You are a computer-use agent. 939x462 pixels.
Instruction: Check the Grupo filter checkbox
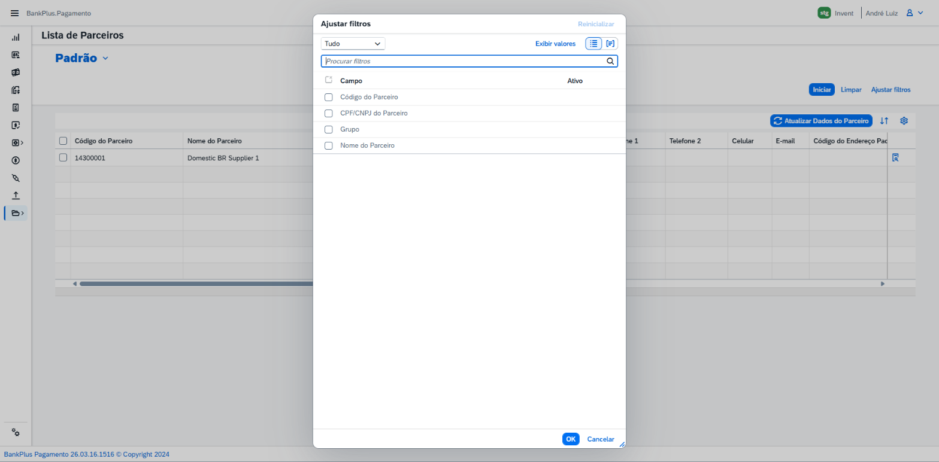coord(328,129)
